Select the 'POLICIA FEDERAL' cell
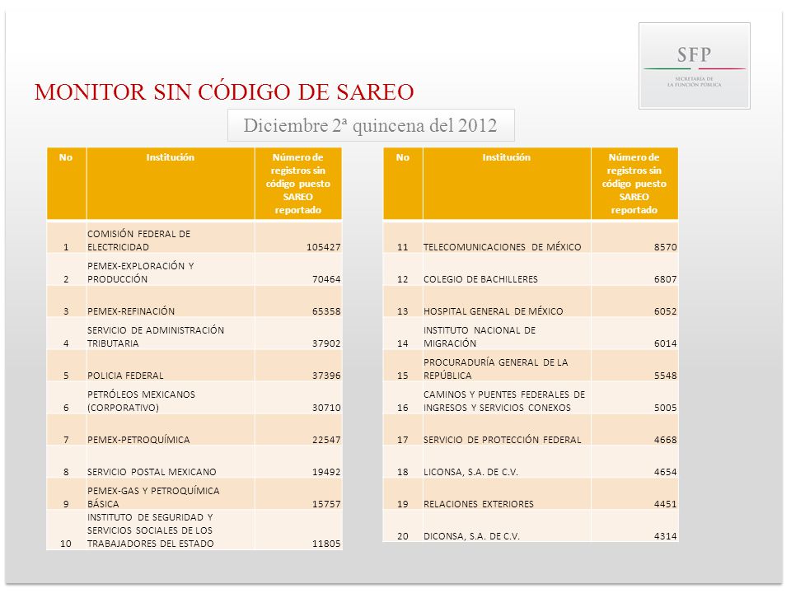The width and height of the screenshot is (791, 593). (171, 366)
